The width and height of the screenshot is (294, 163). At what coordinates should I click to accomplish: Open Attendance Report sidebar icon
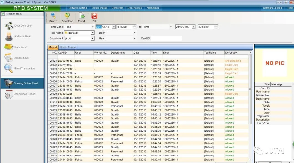pos(9,94)
